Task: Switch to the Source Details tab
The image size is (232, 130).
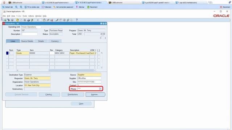Action: click(27, 41)
